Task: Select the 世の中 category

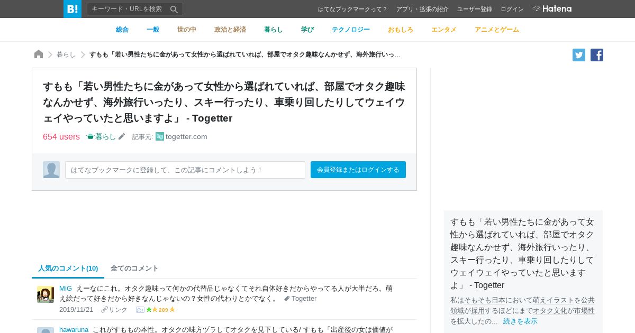Action: point(187,30)
